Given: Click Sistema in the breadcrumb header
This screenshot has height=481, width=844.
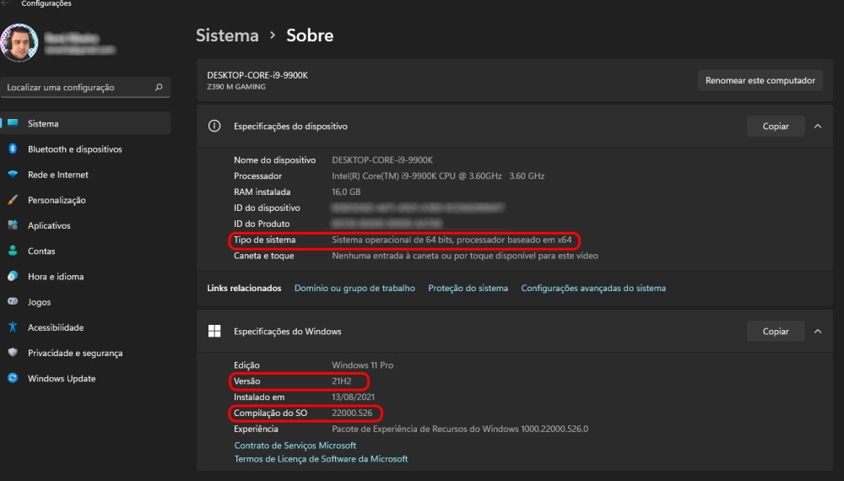Looking at the screenshot, I should pos(227,35).
